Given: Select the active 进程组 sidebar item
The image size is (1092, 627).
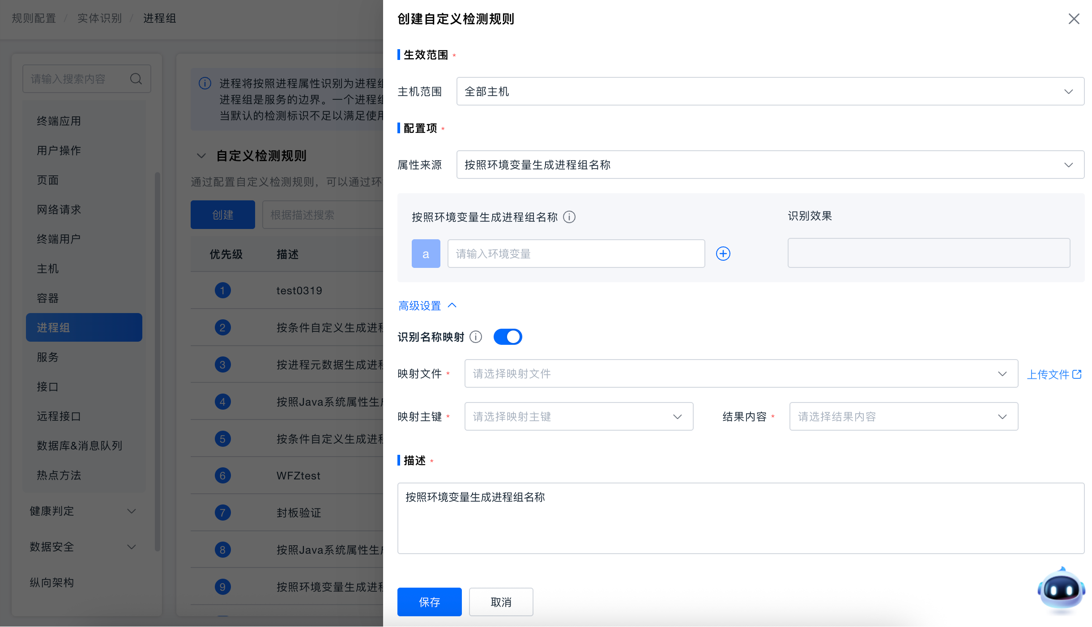Looking at the screenshot, I should (84, 327).
